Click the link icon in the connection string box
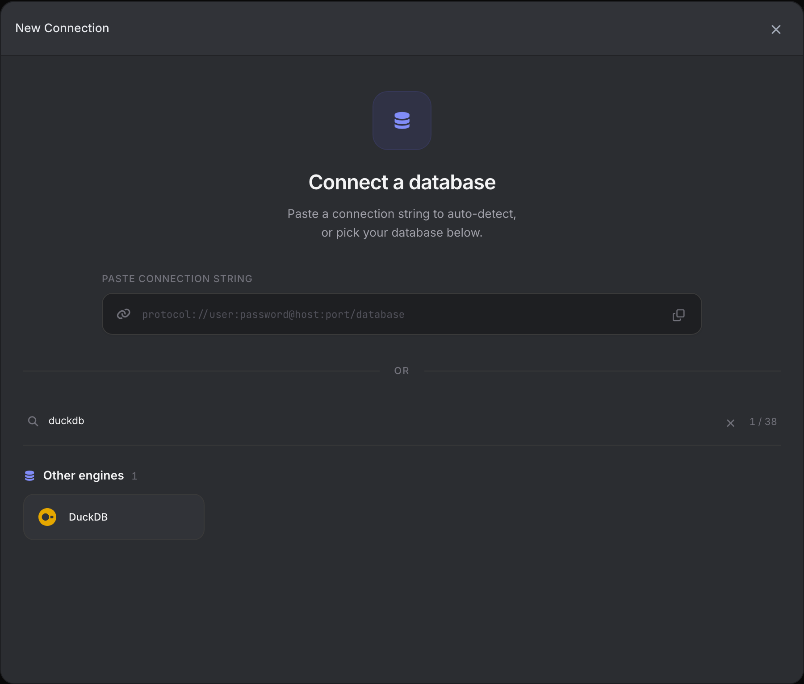Image resolution: width=804 pixels, height=684 pixels. pyautogui.click(x=123, y=314)
